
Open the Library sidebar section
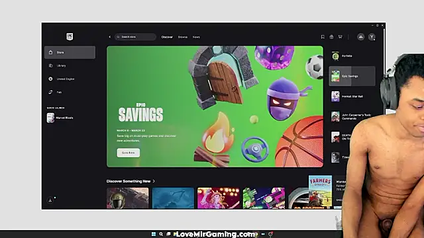coord(70,65)
